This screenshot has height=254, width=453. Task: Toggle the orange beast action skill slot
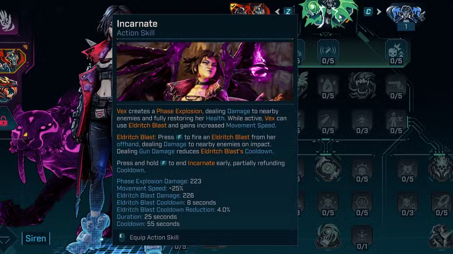8,90
